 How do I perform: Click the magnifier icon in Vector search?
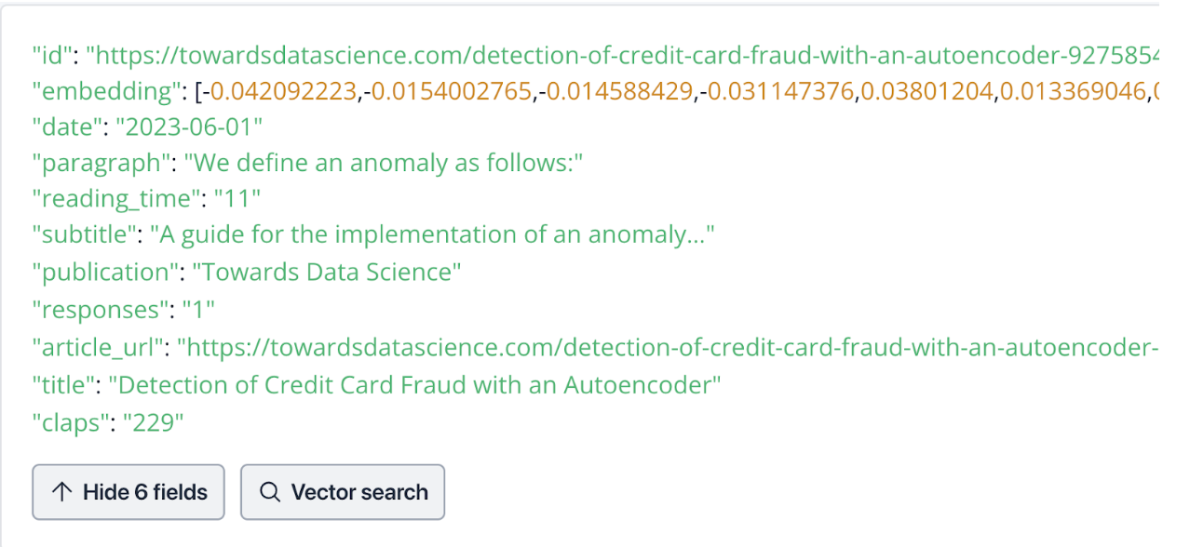click(x=270, y=492)
